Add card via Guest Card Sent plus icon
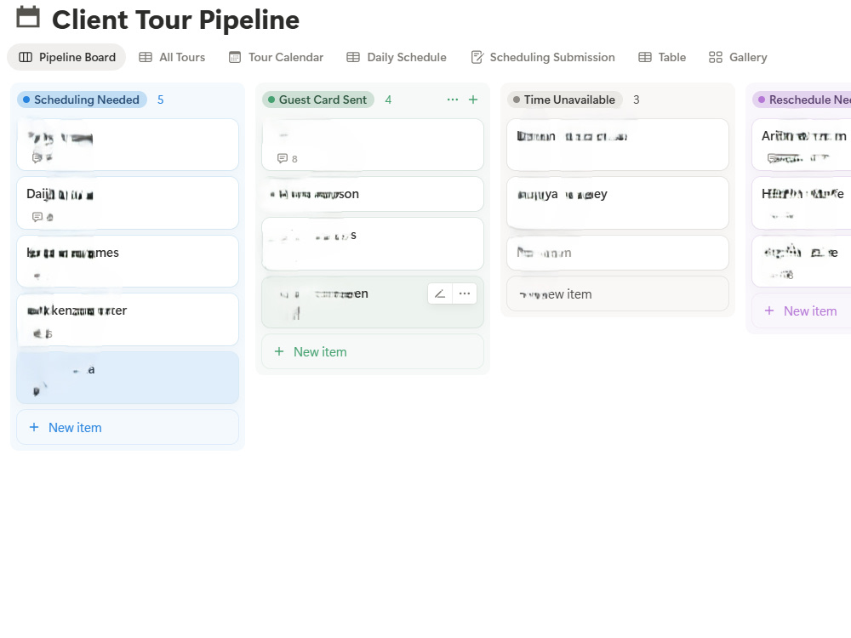The image size is (851, 638). [473, 100]
